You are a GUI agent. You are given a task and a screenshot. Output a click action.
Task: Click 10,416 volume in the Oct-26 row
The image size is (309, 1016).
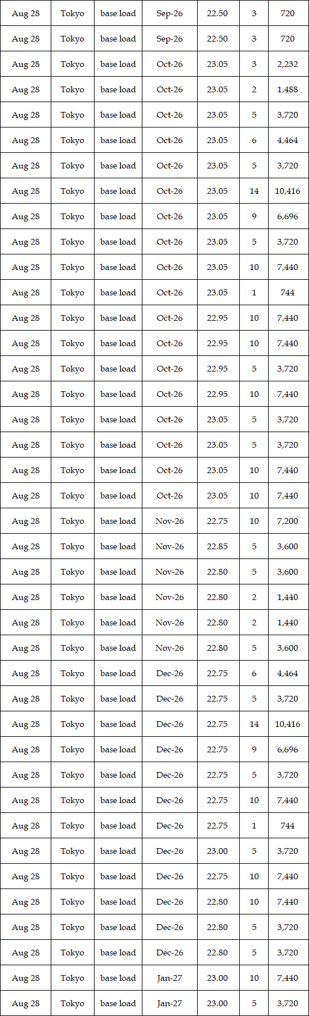tap(288, 191)
